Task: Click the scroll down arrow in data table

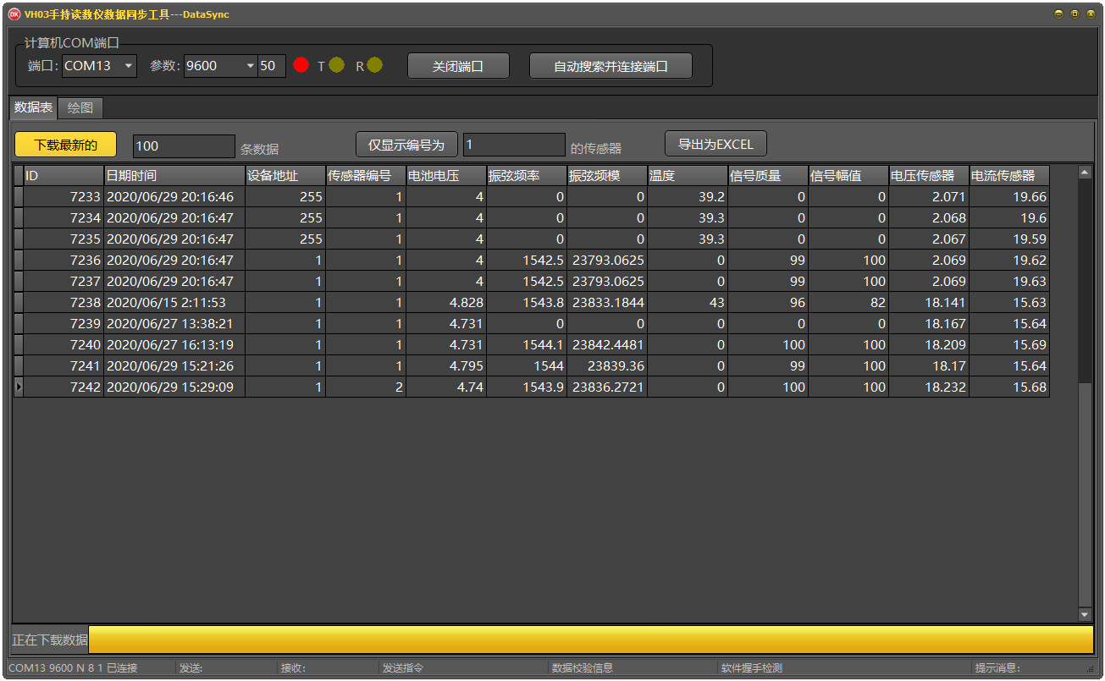Action: [1085, 615]
